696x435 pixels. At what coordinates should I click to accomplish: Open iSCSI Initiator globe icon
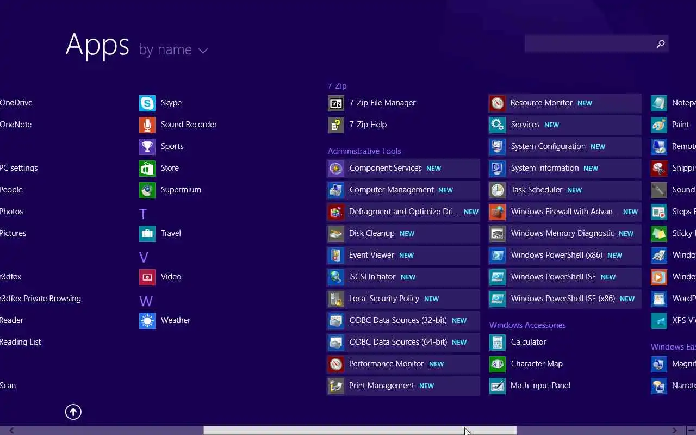[x=336, y=277]
